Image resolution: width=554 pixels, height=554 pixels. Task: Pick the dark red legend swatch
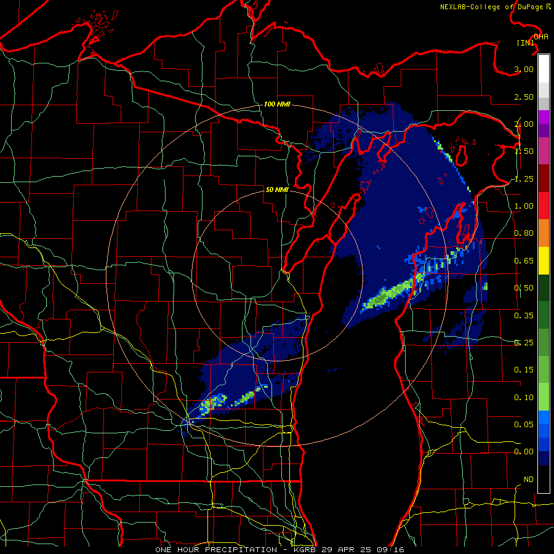coord(544,179)
